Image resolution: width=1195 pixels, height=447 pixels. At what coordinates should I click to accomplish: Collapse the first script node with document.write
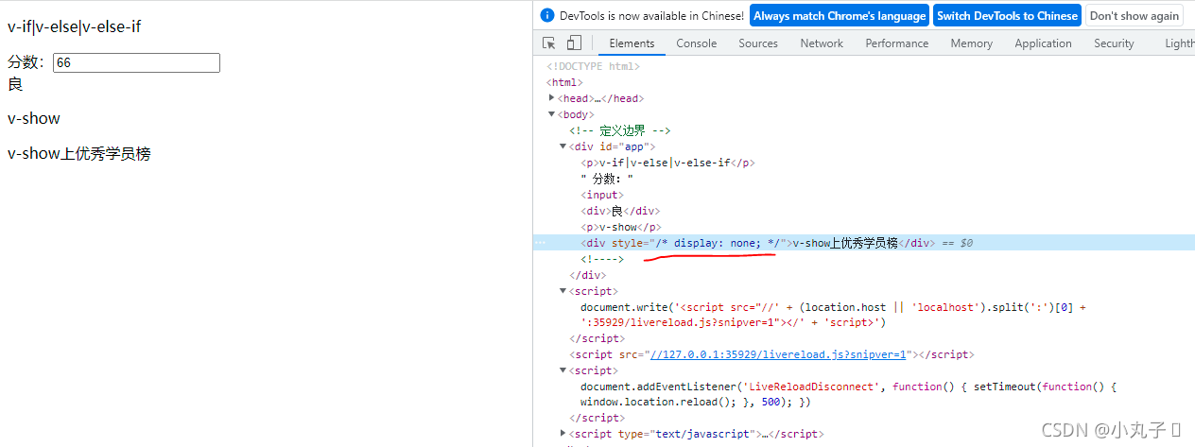(563, 291)
